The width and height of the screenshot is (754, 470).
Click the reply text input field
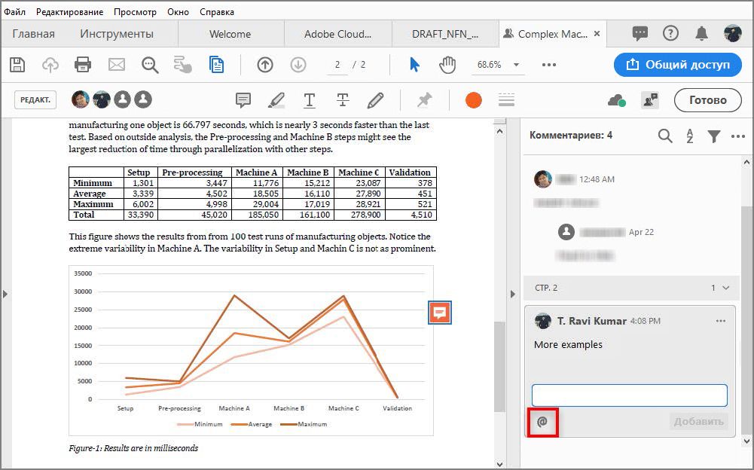click(630, 395)
